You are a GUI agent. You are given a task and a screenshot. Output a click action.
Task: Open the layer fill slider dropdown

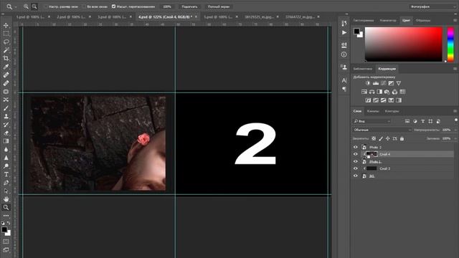coord(455,138)
